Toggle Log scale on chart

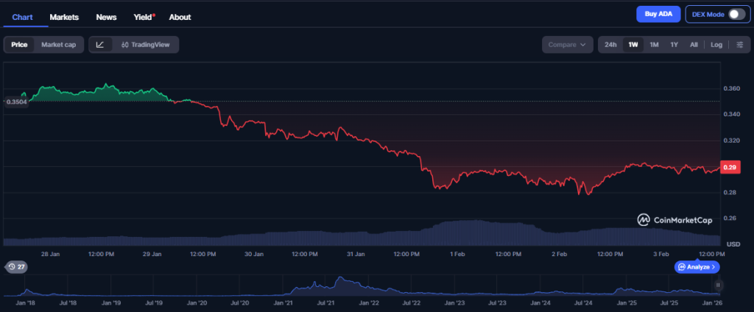click(716, 45)
